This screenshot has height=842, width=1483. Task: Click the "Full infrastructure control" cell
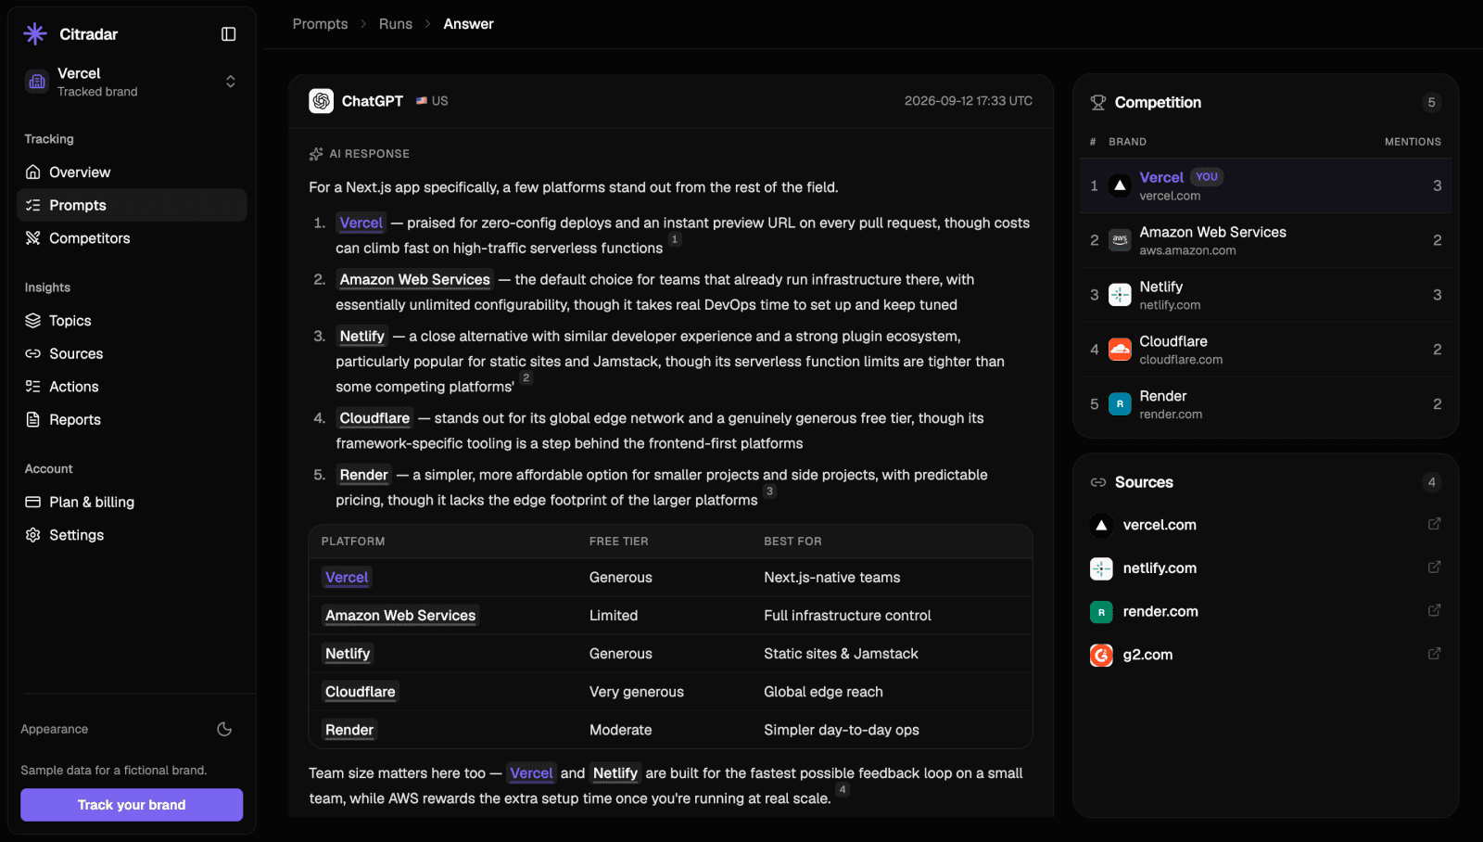847,616
